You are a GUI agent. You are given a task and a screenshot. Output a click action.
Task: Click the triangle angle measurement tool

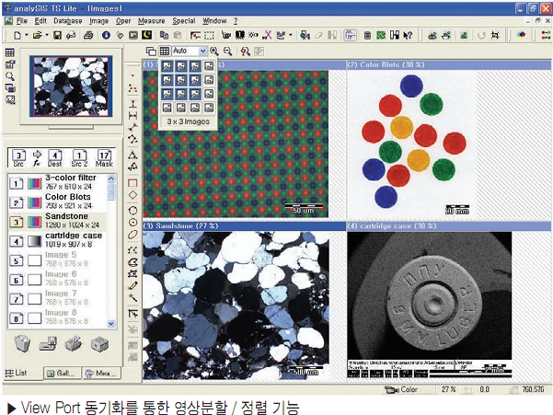coord(133,154)
